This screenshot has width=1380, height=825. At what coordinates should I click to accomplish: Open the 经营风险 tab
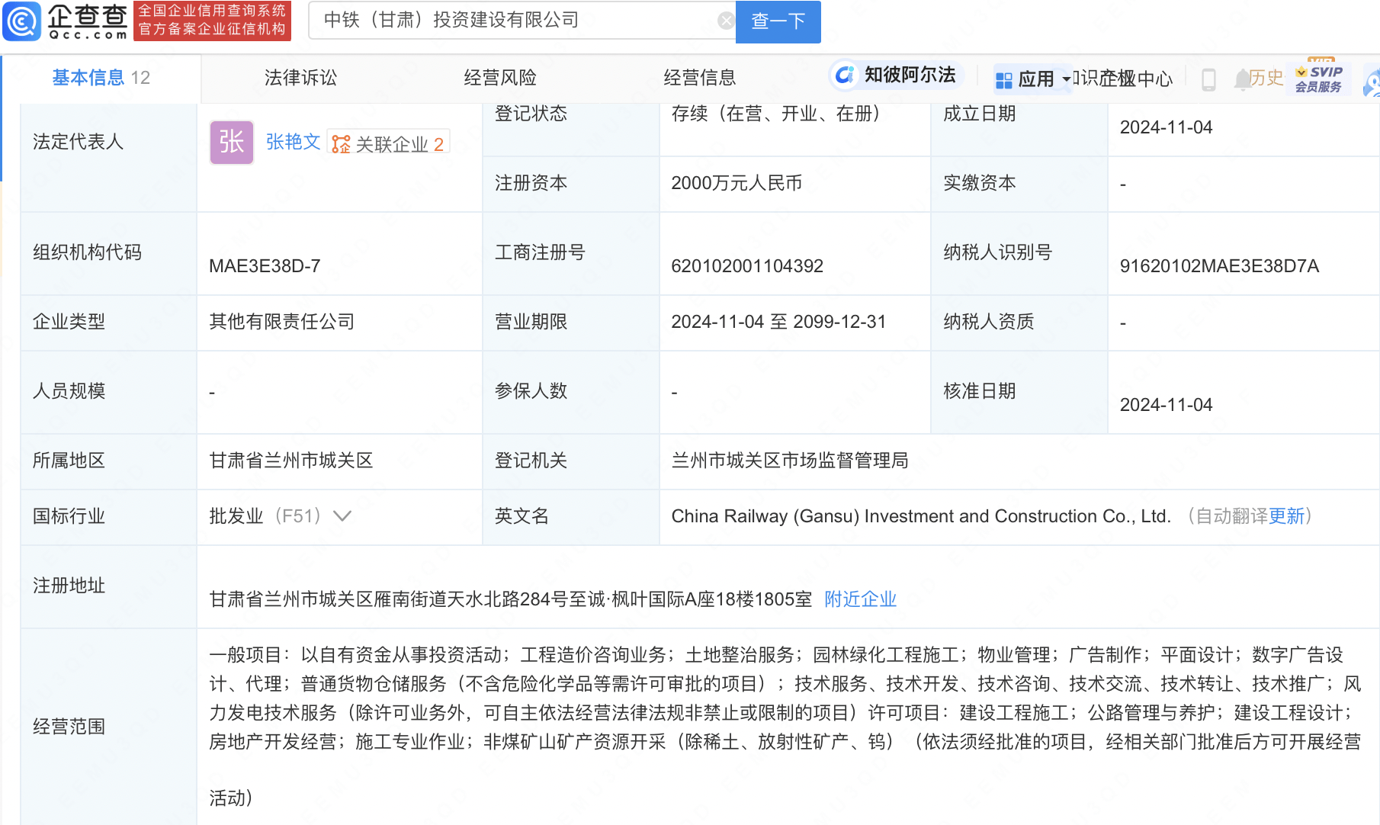500,77
